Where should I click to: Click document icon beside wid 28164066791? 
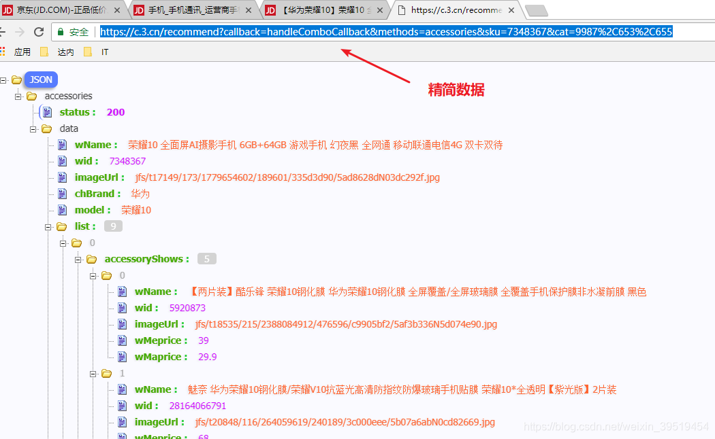tap(122, 406)
